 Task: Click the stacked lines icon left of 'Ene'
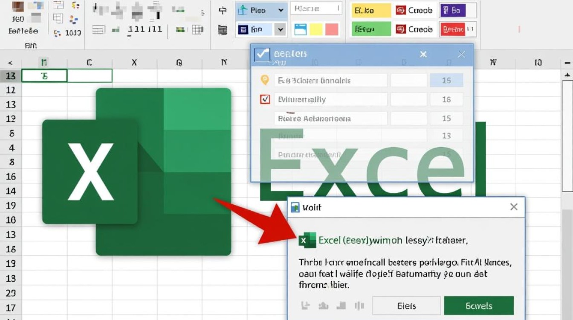222,29
